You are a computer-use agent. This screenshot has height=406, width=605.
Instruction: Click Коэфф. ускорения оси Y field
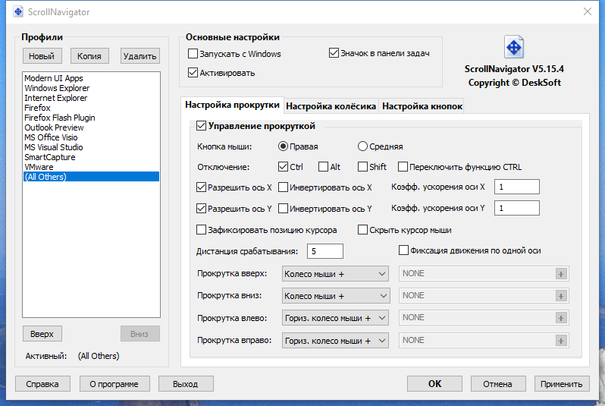[516, 208]
